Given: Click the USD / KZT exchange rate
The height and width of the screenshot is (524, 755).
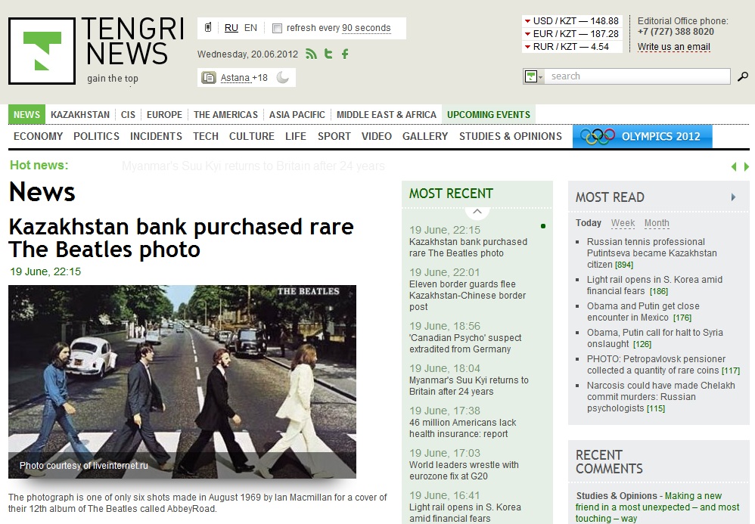Looking at the screenshot, I should click(572, 21).
